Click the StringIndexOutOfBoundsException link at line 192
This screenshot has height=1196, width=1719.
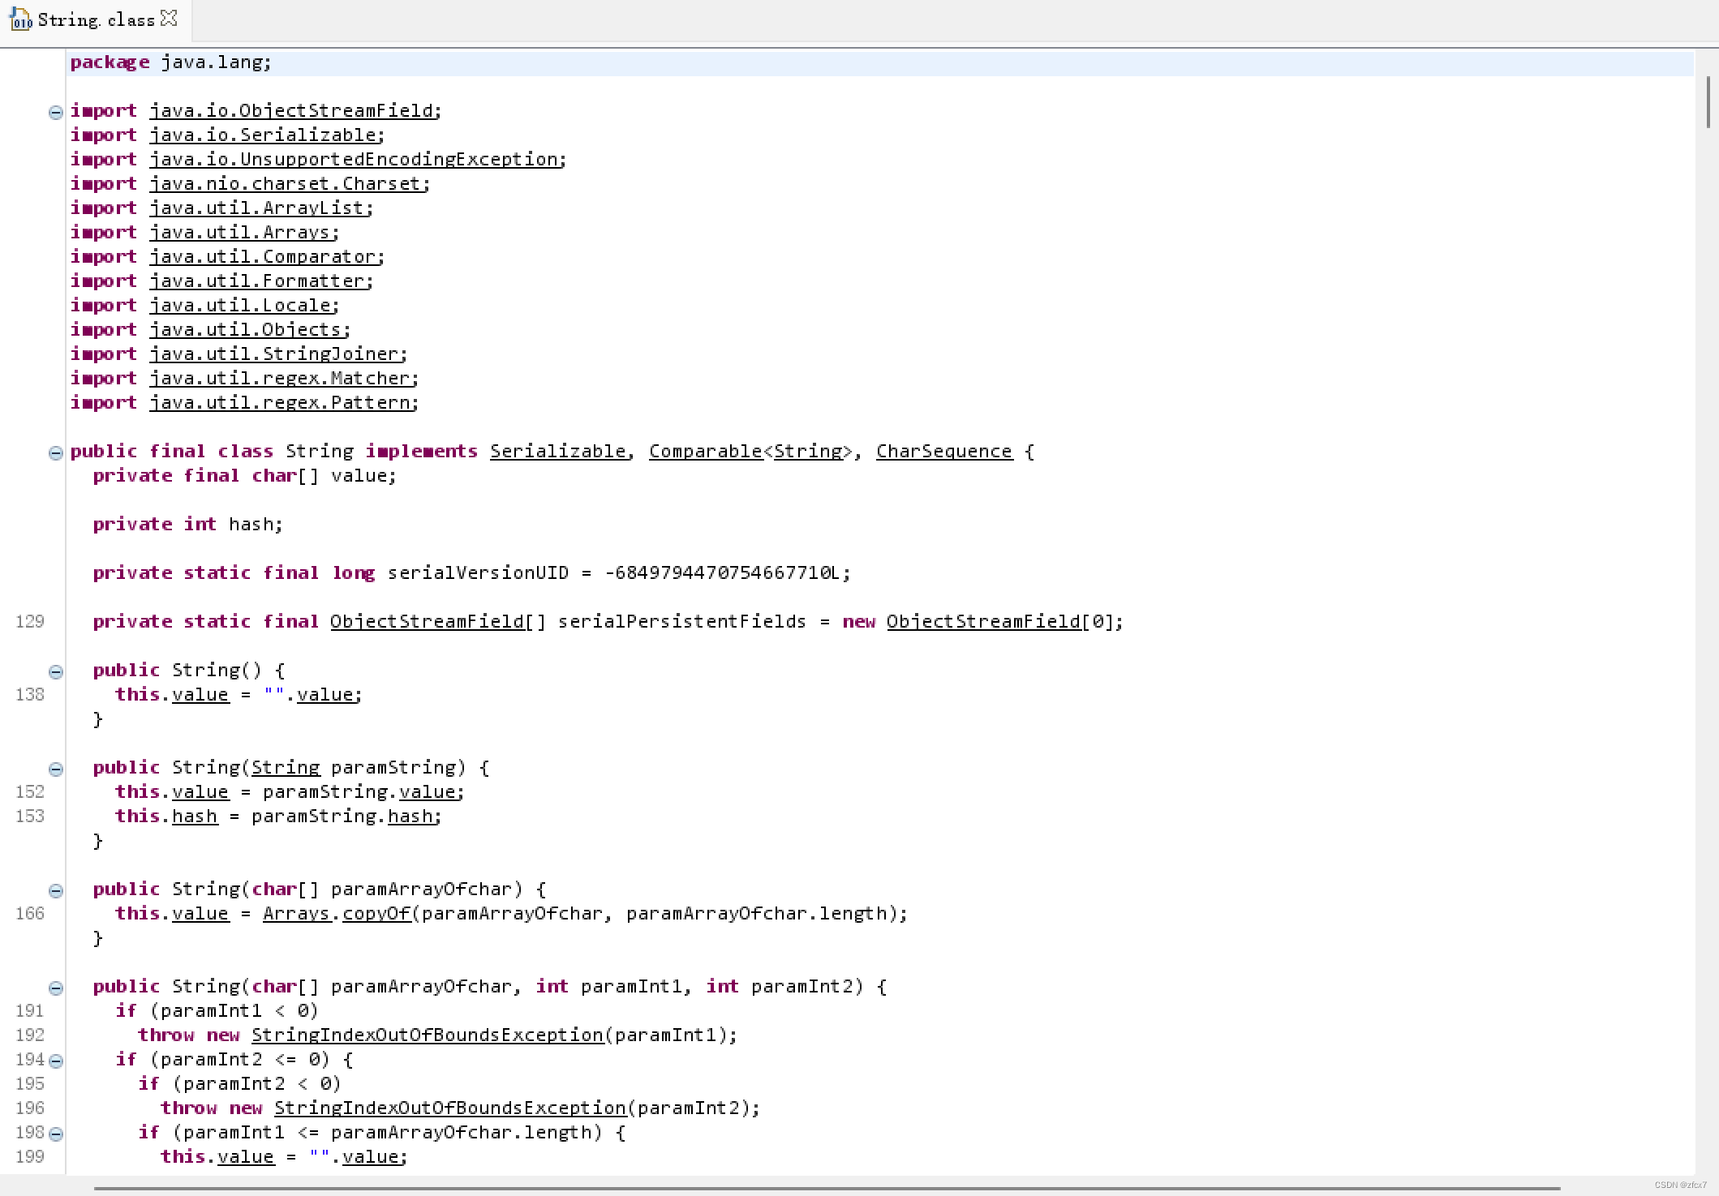(428, 1035)
